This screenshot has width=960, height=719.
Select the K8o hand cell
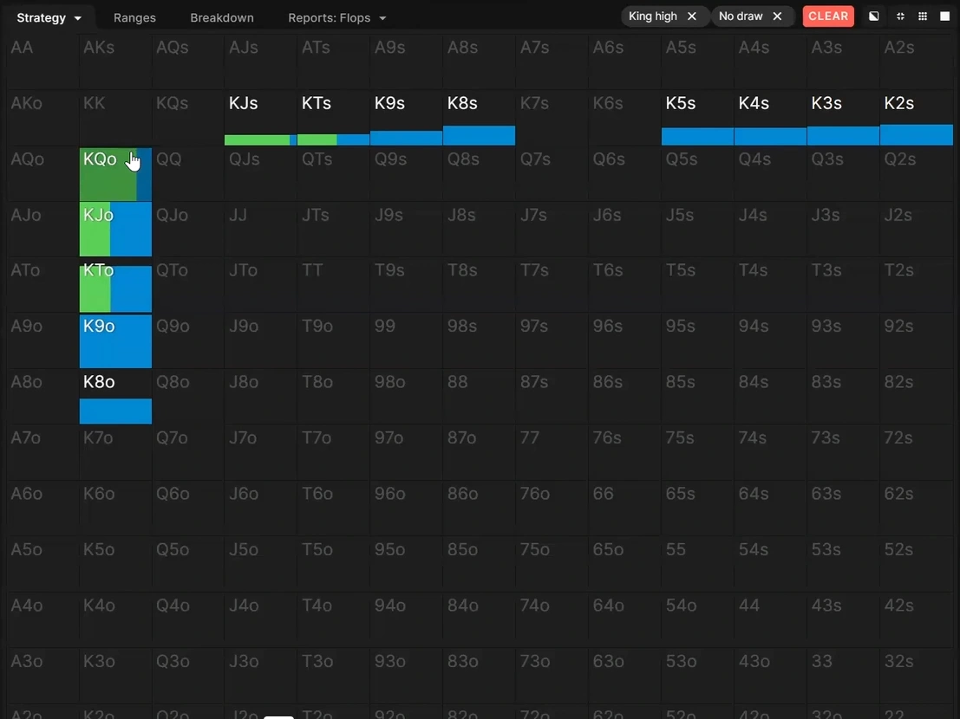coord(115,397)
